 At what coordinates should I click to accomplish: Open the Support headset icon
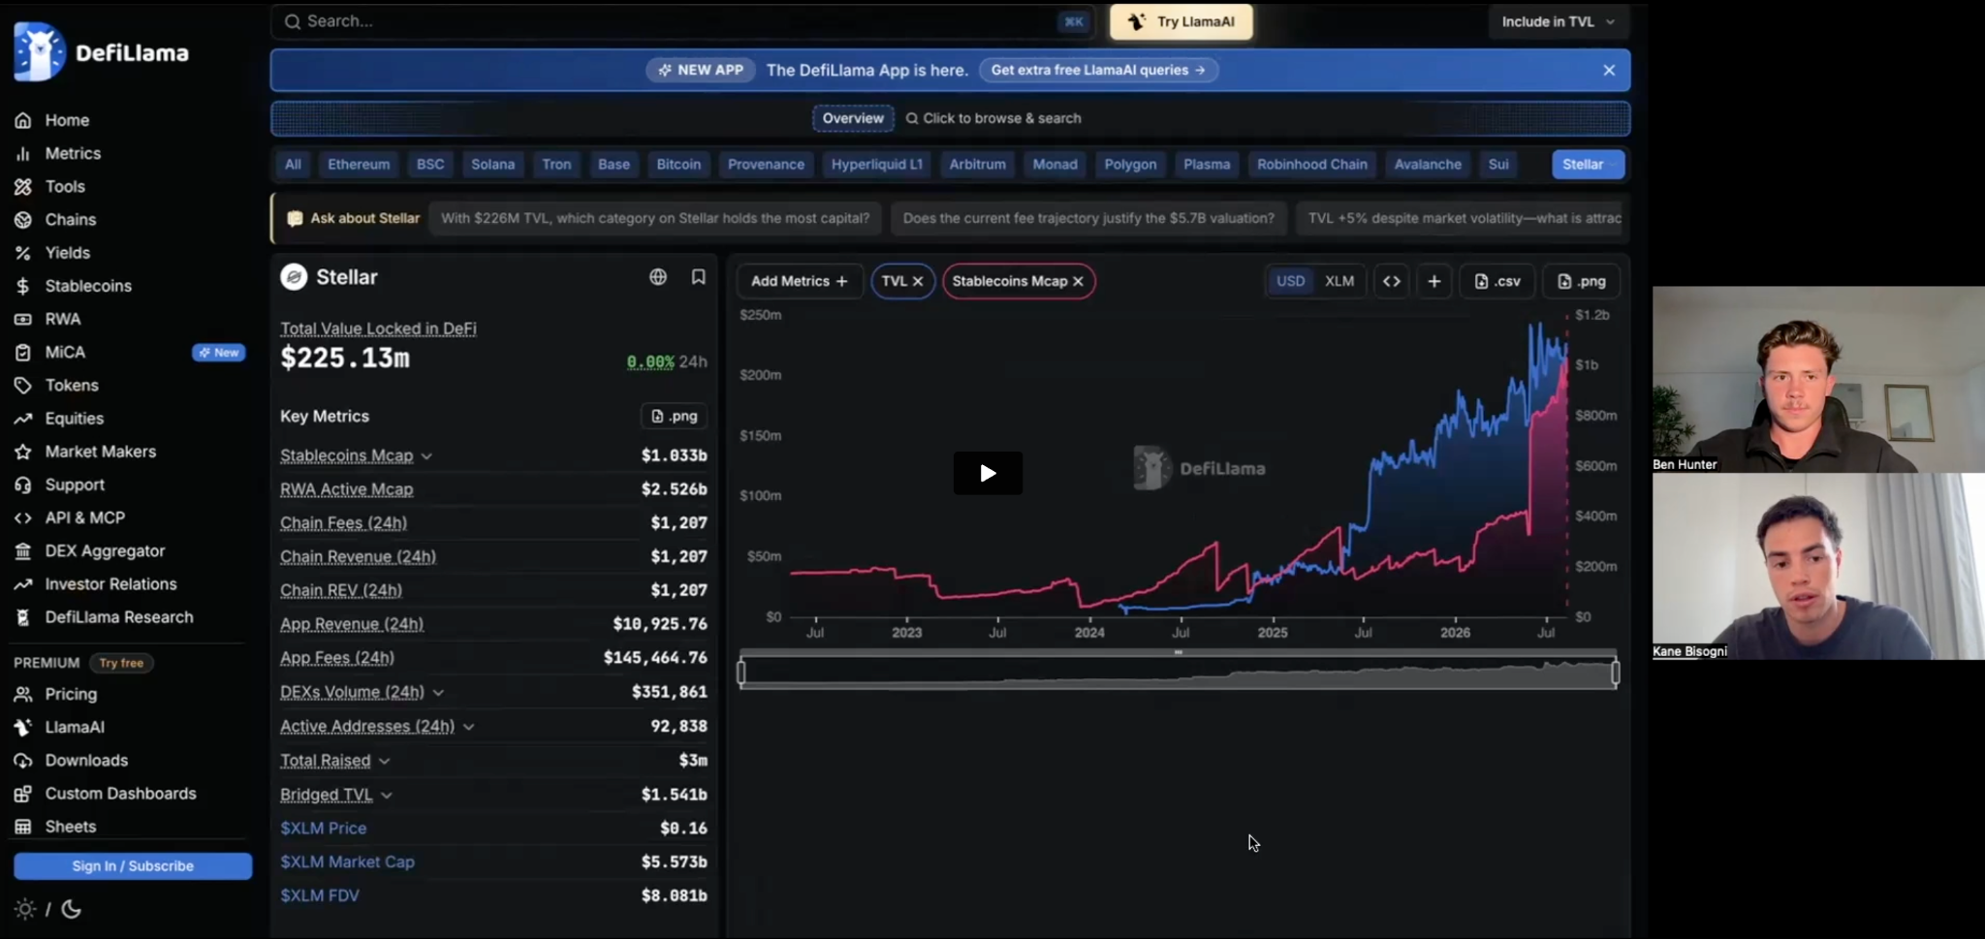pyautogui.click(x=23, y=485)
